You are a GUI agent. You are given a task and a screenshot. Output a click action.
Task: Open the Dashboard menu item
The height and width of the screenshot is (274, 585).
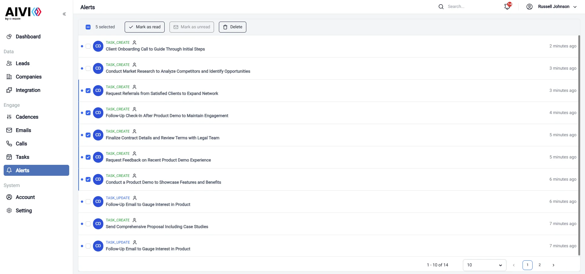pyautogui.click(x=36, y=36)
